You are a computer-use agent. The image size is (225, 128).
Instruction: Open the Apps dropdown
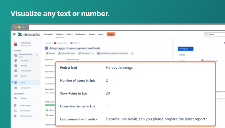pos(101,34)
